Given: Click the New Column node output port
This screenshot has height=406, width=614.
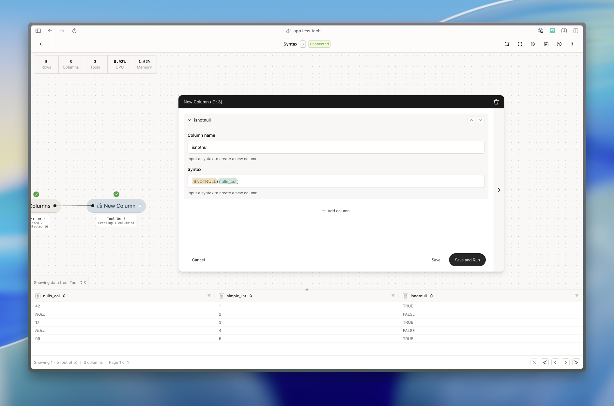Looking at the screenshot, I should 140,206.
